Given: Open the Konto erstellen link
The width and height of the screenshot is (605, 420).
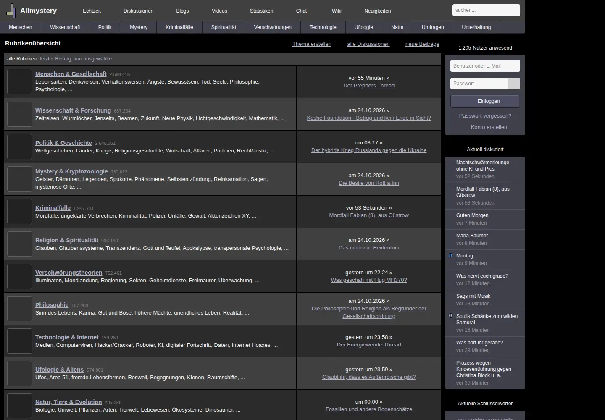Looking at the screenshot, I should point(489,127).
